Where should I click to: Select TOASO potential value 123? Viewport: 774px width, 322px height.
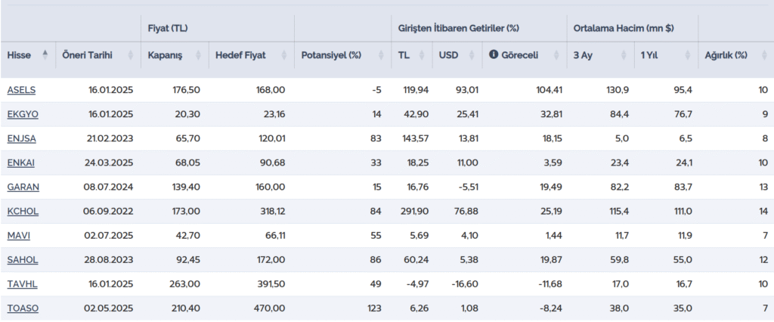pyautogui.click(x=375, y=308)
